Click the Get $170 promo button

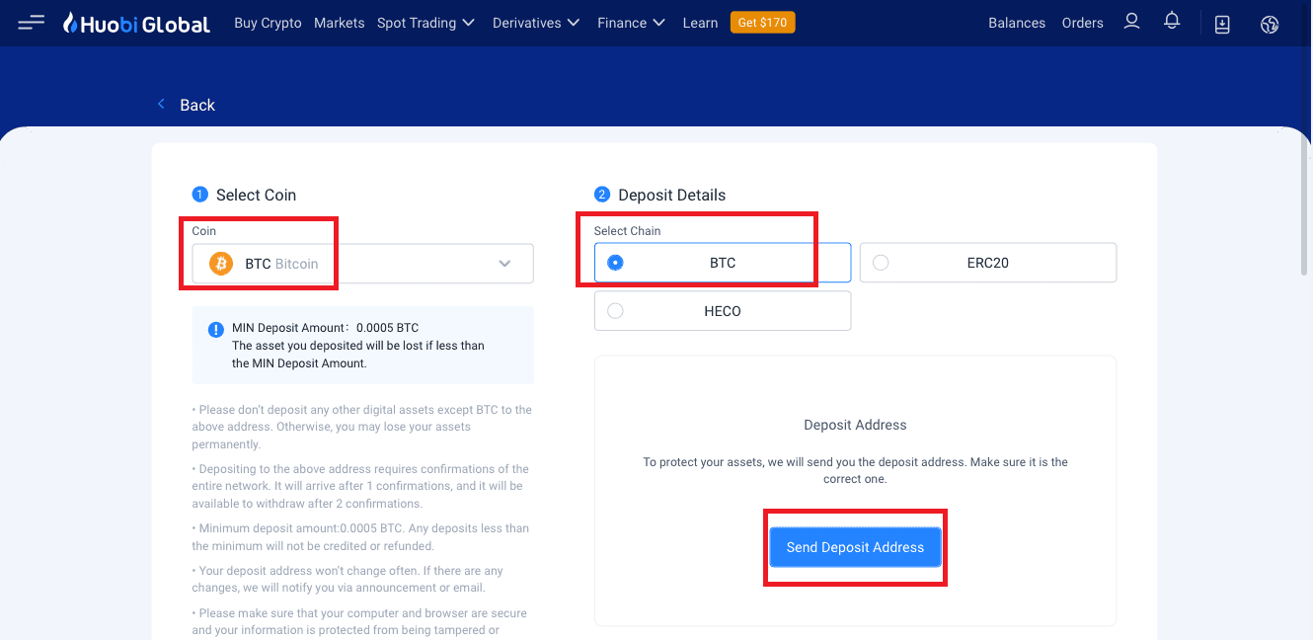coord(762,22)
